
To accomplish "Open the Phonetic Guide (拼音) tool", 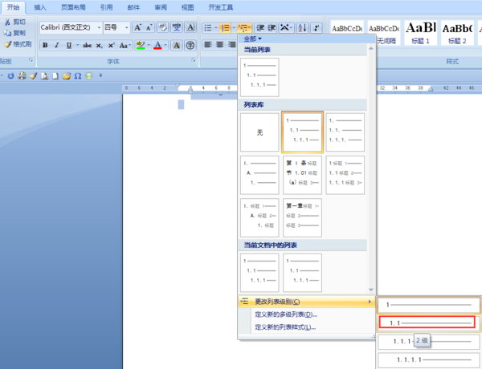I will [177, 27].
